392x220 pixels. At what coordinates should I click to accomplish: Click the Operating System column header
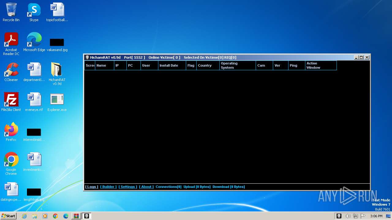point(237,65)
